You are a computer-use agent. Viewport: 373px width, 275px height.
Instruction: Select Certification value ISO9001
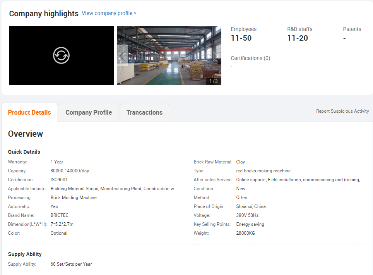click(59, 180)
